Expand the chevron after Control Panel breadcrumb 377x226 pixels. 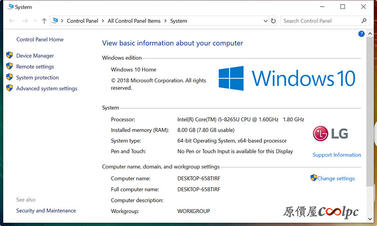pyautogui.click(x=103, y=21)
